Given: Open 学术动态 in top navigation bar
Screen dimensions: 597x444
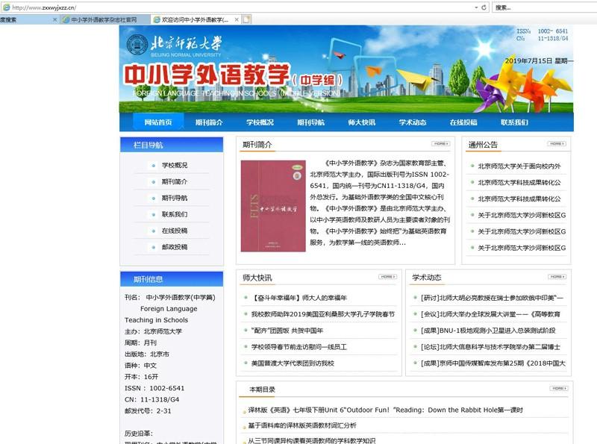Looking at the screenshot, I should click(413, 122).
